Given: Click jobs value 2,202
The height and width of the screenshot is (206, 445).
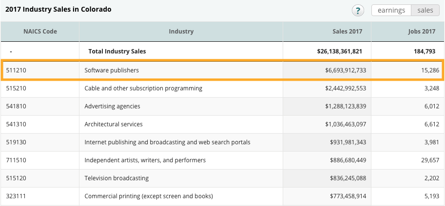Looking at the screenshot, I should click(432, 178).
